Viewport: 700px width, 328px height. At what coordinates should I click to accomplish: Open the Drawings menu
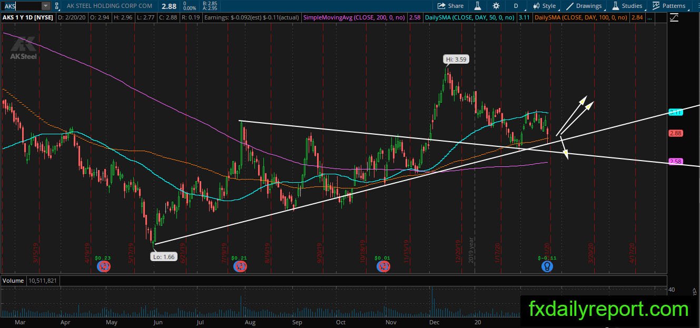(x=584, y=6)
